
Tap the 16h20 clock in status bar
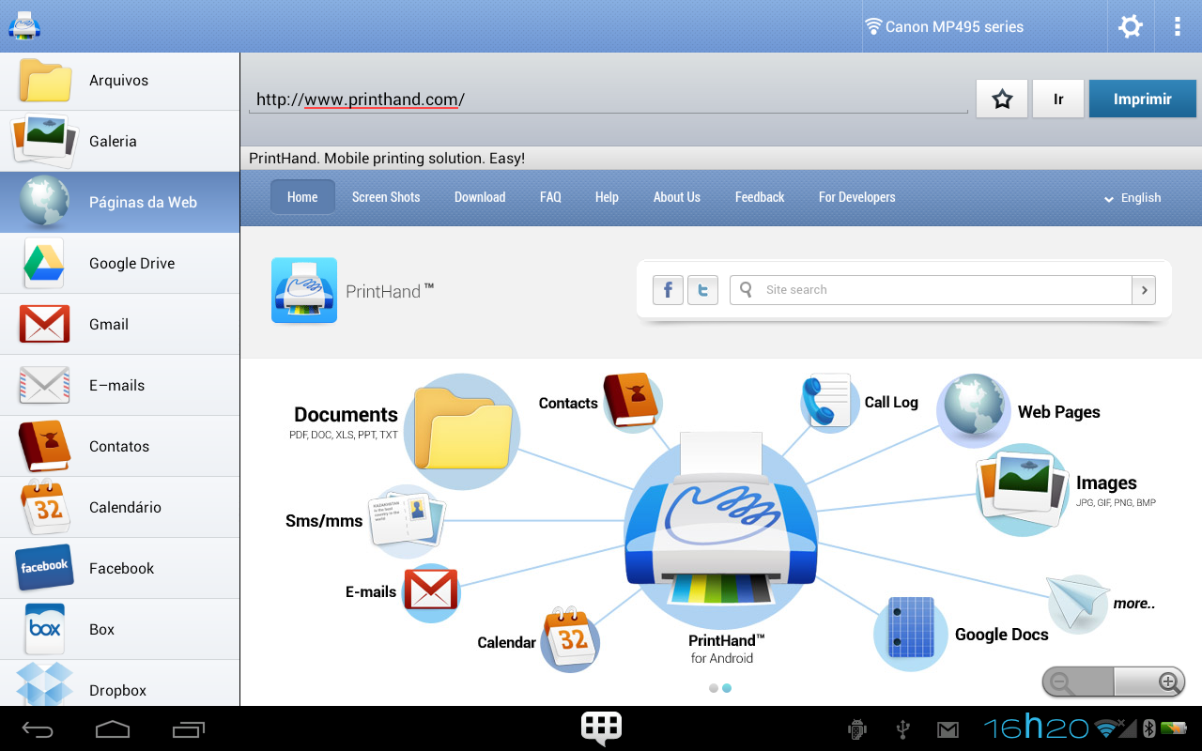[x=1037, y=728]
